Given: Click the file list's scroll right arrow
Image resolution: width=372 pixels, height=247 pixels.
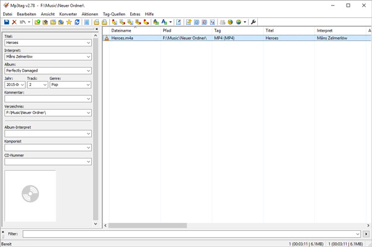Looking at the screenshot, I should [368, 225].
